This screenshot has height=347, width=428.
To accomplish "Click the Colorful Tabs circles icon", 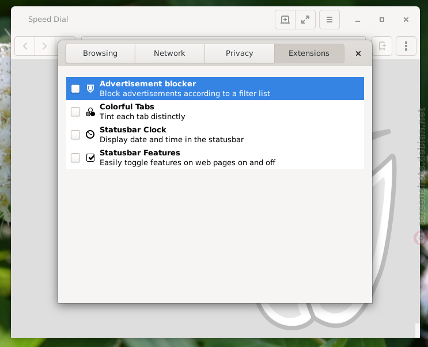I will click(90, 112).
